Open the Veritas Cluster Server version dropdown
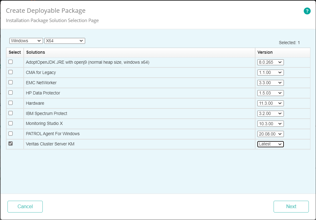 tap(270, 144)
